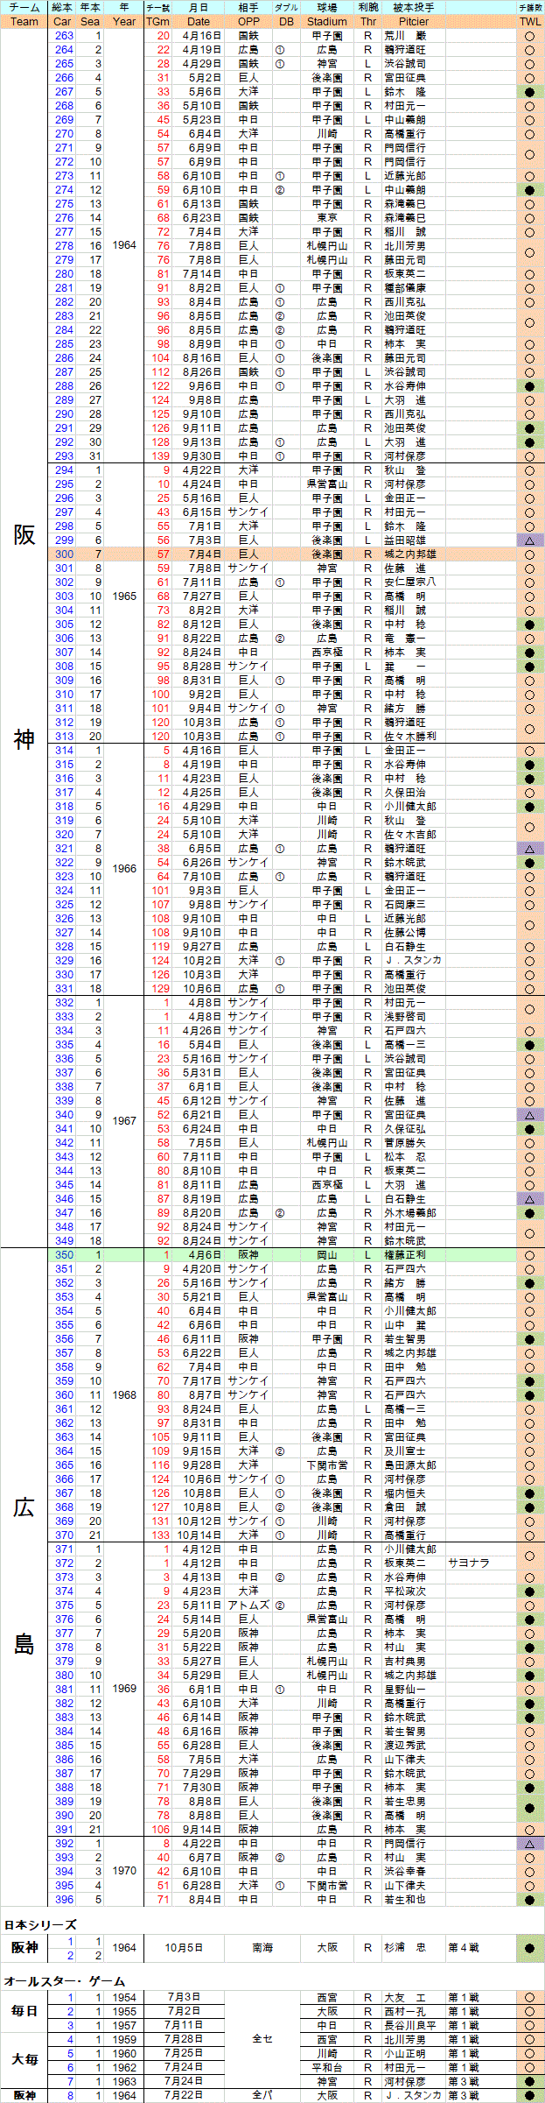Click the 'TGm' column header
Screen dimensions: 545x2103
(x=158, y=22)
